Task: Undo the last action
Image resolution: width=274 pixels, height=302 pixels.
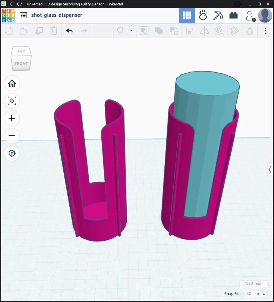Action: [69, 31]
